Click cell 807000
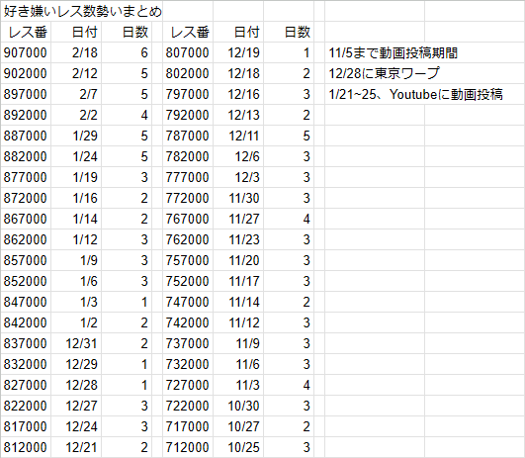This screenshot has width=525, height=458. pyautogui.click(x=188, y=52)
